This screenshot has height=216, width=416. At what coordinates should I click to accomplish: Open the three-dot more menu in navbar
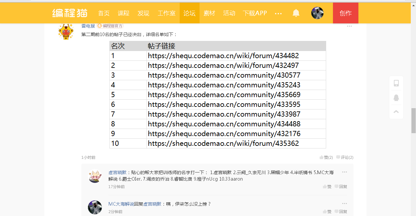pyautogui.click(x=278, y=13)
